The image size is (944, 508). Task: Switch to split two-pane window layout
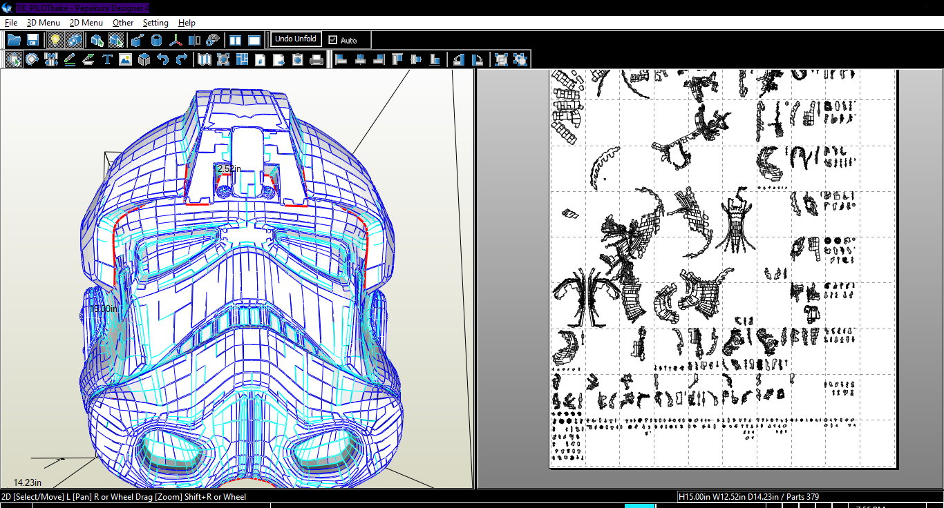[x=236, y=40]
